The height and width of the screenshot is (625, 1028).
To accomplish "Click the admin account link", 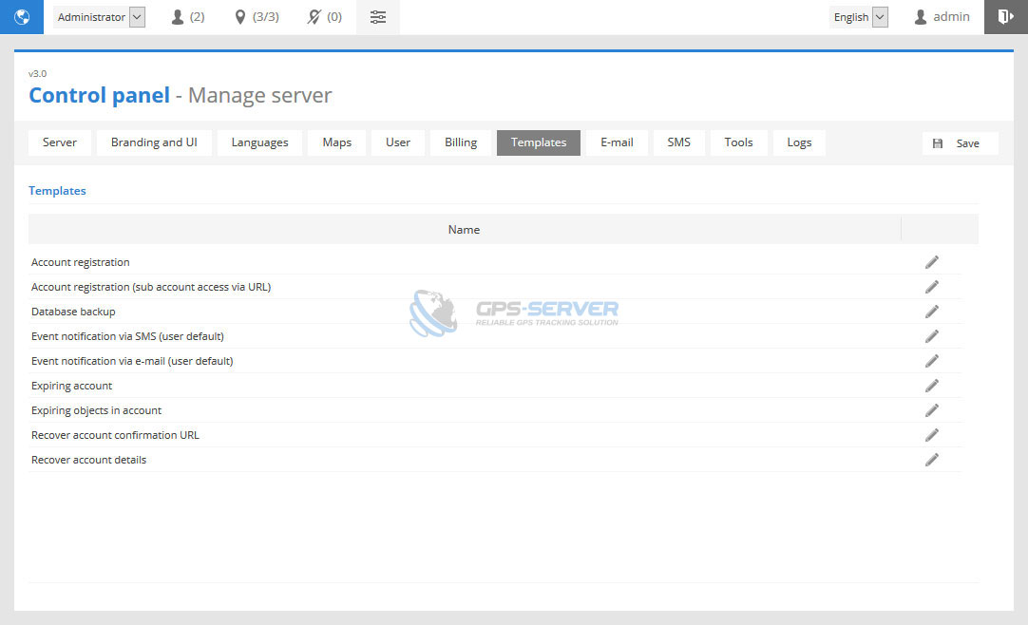I will (942, 17).
